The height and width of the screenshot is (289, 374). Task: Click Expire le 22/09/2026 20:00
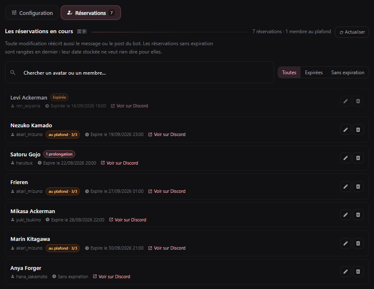coord(67,163)
